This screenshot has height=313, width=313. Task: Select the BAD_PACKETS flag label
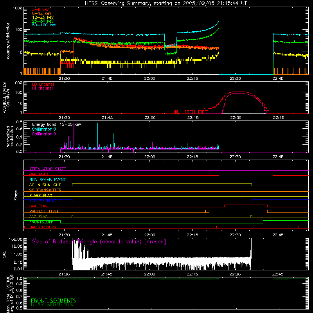(43, 227)
